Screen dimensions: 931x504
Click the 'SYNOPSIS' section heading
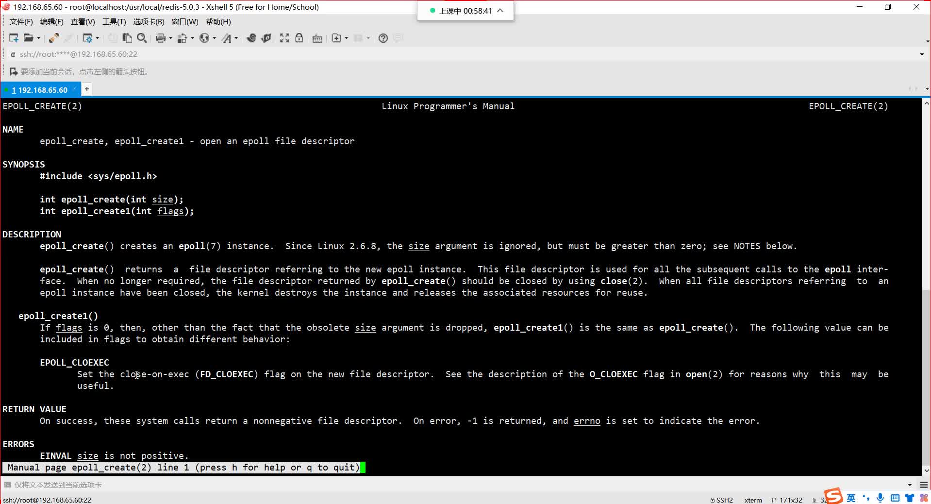click(24, 164)
